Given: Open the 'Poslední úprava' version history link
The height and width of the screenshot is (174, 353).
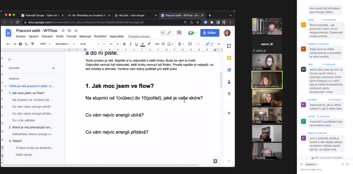Looking at the screenshot, I should pyautogui.click(x=140, y=36).
